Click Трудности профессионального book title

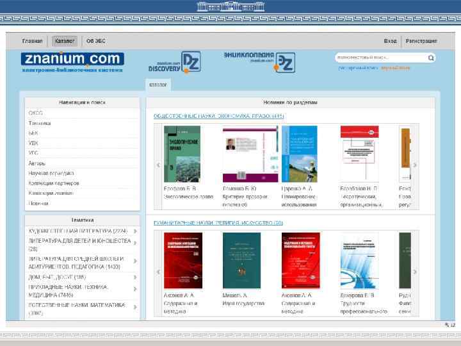(364, 307)
